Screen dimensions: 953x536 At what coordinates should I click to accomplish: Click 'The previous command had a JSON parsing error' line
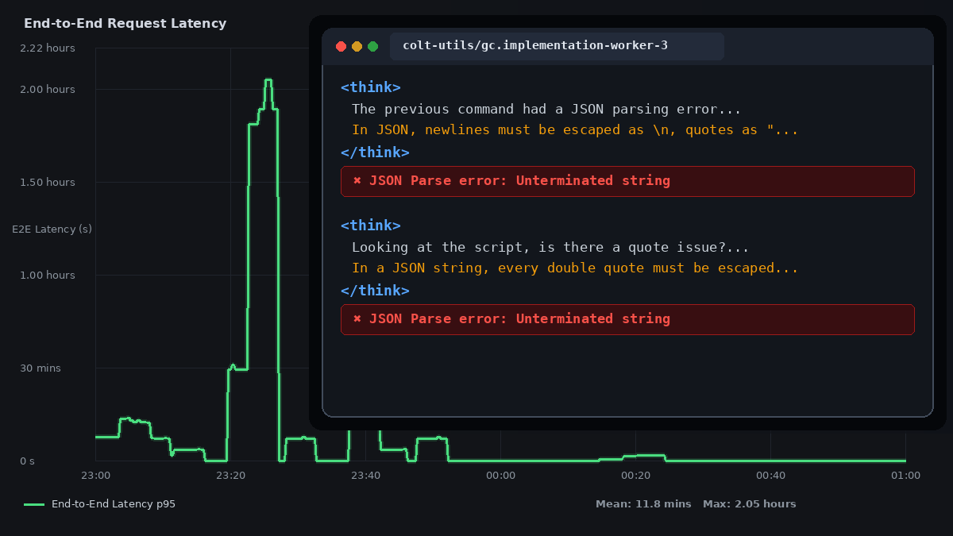(x=546, y=109)
